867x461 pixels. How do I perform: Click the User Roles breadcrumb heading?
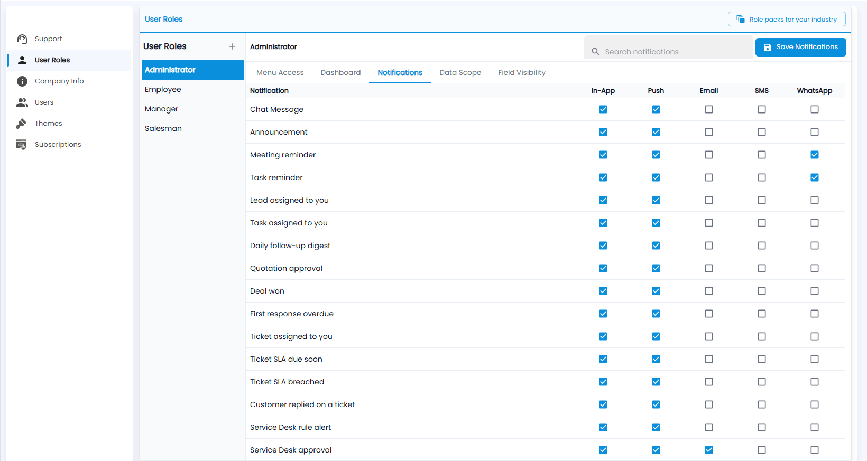click(x=164, y=19)
